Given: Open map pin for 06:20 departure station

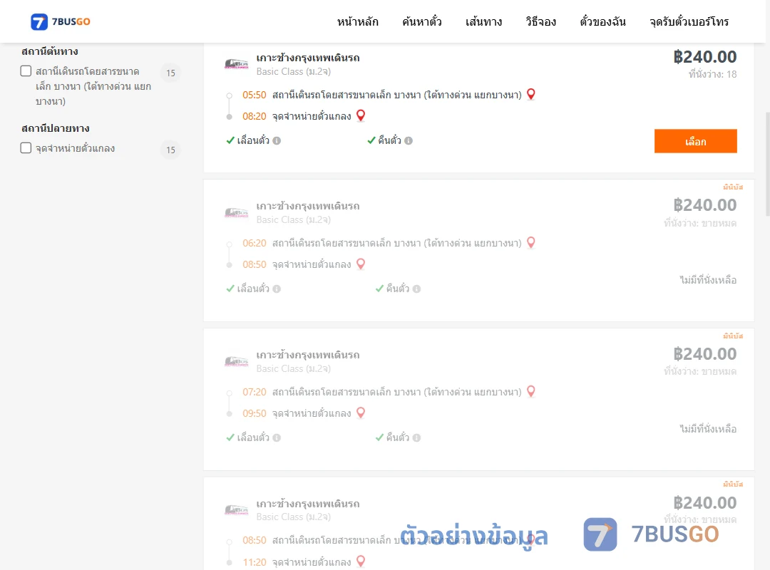Looking at the screenshot, I should click(x=531, y=242).
